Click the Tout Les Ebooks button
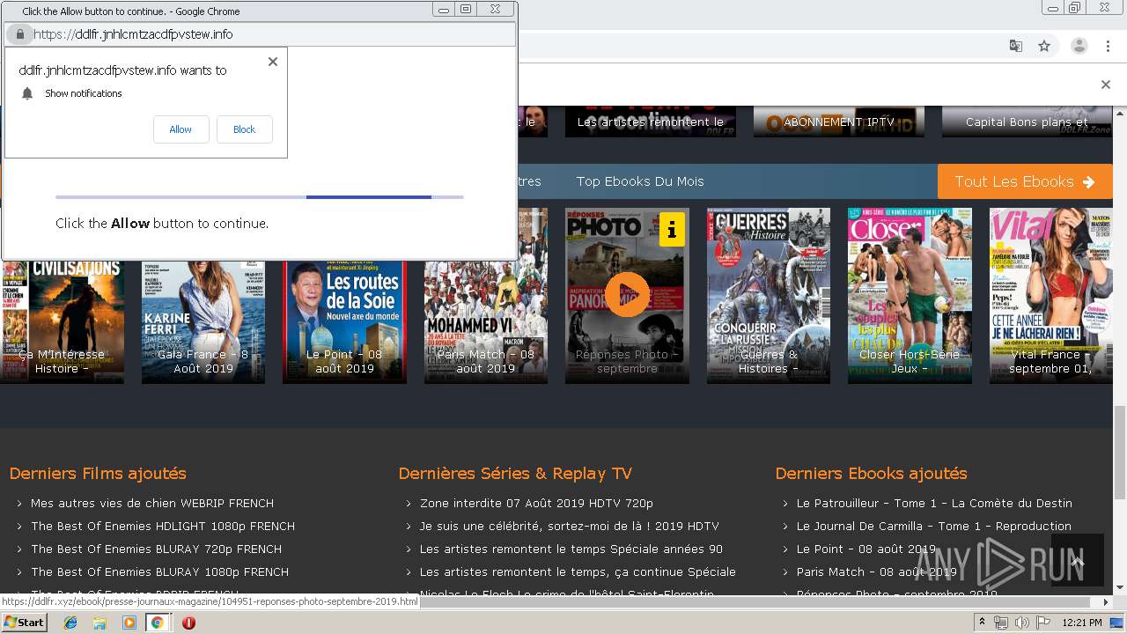 coord(1025,181)
